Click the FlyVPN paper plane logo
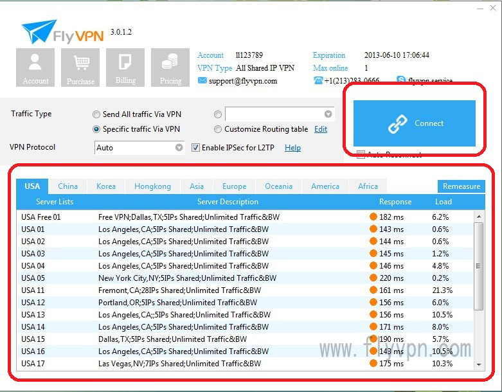Image resolution: width=502 pixels, height=392 pixels. [39, 31]
